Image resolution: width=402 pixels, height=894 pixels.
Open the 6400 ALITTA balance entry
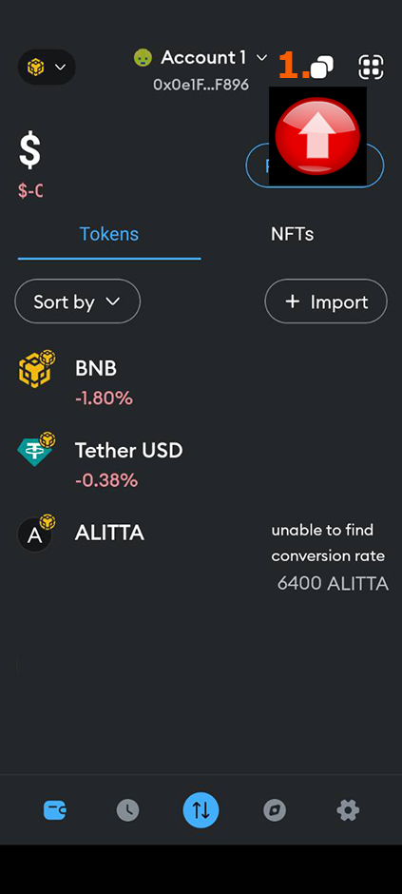[333, 583]
